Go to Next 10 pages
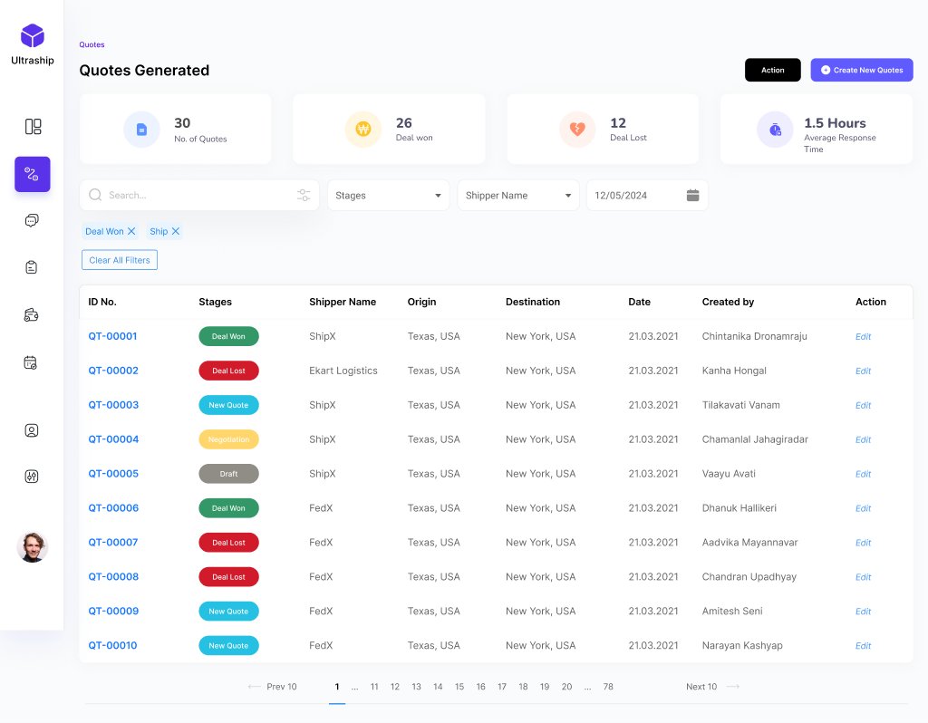Screen dimensions: 928x723 pyautogui.click(x=712, y=687)
